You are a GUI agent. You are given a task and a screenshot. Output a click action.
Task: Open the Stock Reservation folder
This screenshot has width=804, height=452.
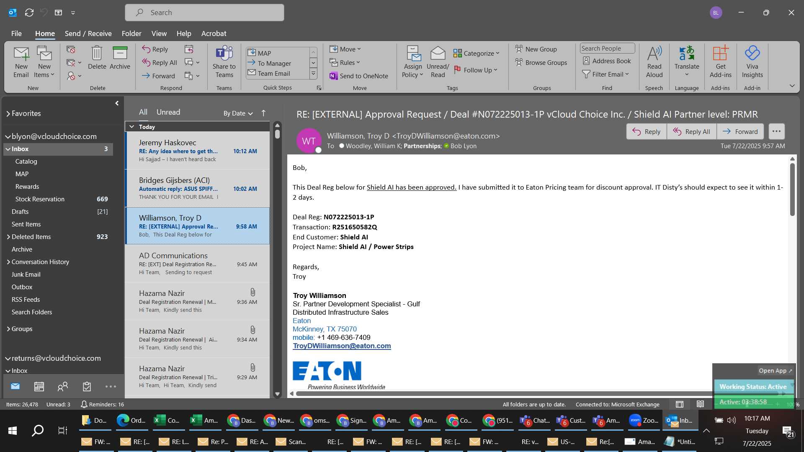coord(58,199)
